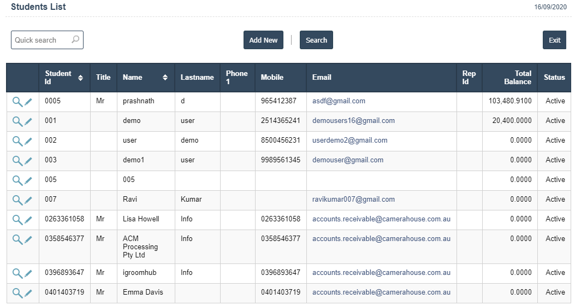The image size is (581, 305).
Task: Exit the Students List page
Action: point(554,40)
